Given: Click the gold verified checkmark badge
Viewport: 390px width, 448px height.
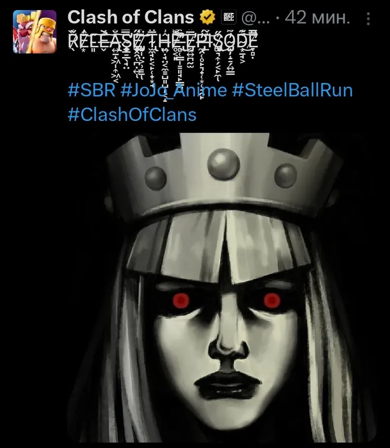Looking at the screenshot, I should 207,17.
